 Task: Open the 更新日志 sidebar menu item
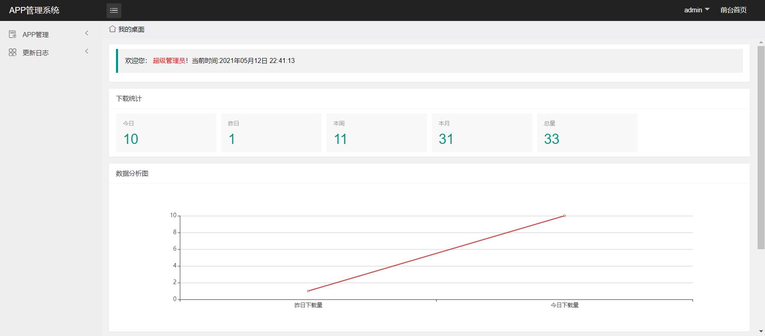36,53
